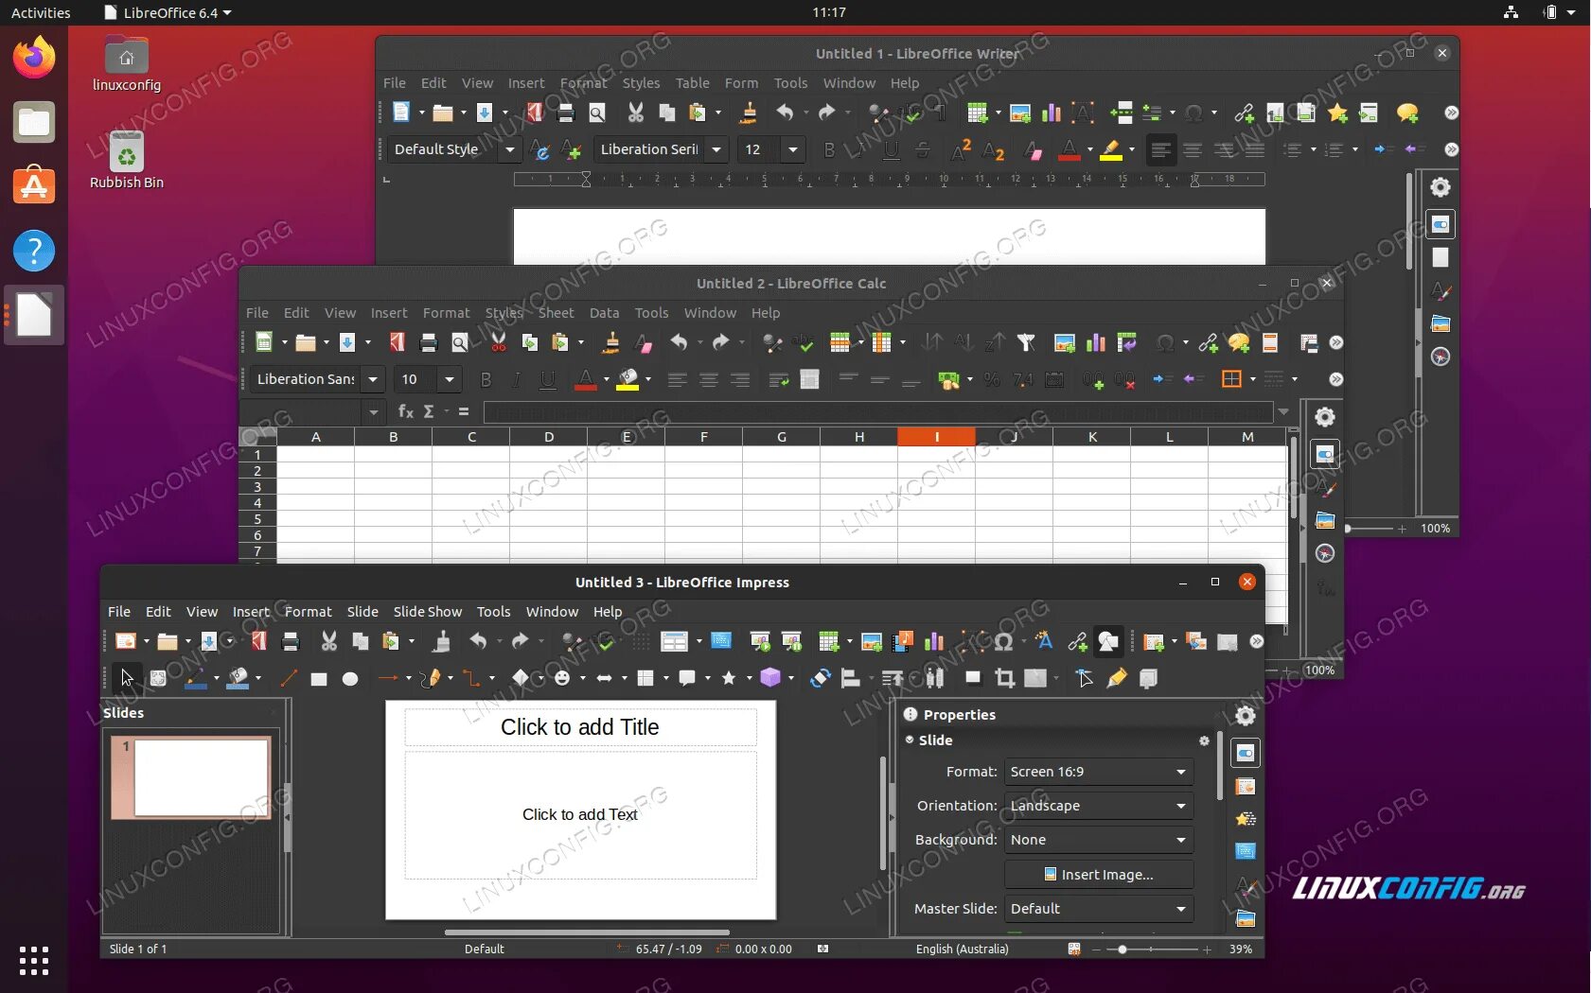Screen dimensions: 1591x993
Task: Toggle Superscript in Writer formatting bar
Action: (x=962, y=149)
